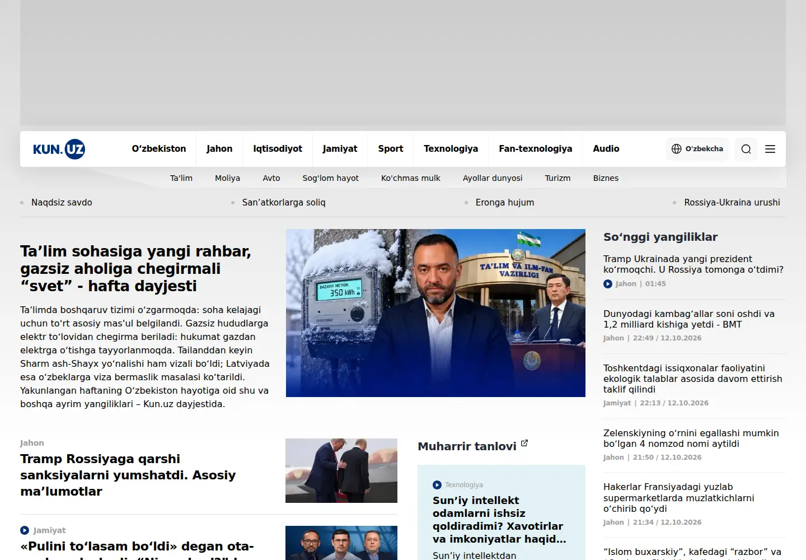The image size is (806, 560).
Task: Click the Ta'lim sub-navigation link
Action: click(x=181, y=178)
